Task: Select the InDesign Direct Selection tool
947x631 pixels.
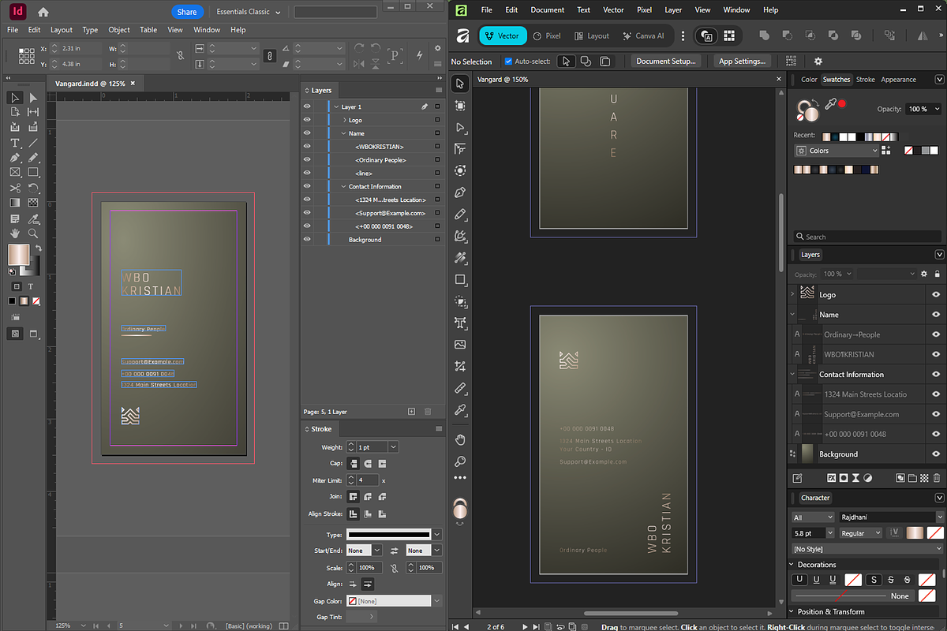Action: coord(33,98)
